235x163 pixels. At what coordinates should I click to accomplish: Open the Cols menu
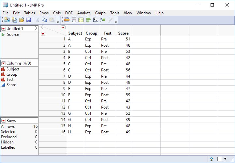coord(57,13)
